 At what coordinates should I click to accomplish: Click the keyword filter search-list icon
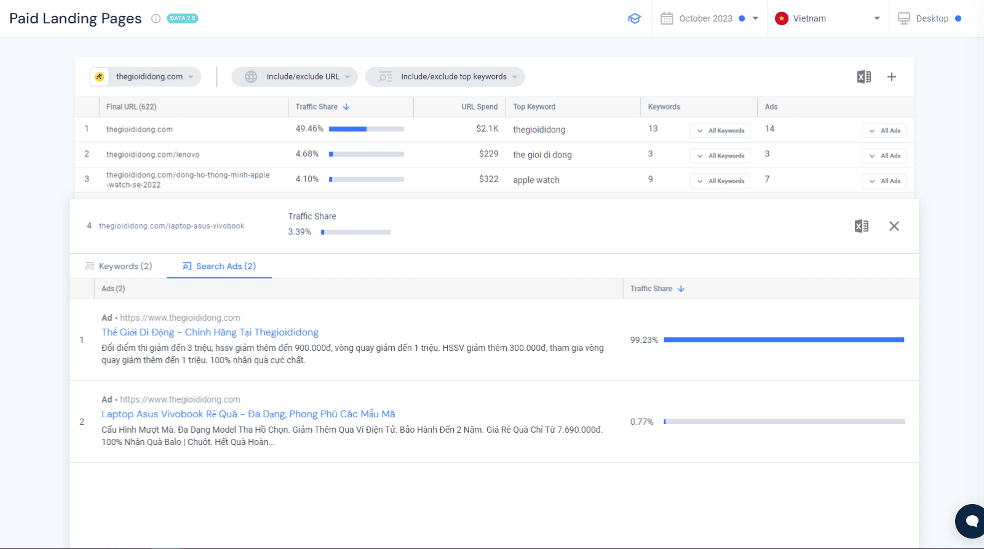click(386, 77)
